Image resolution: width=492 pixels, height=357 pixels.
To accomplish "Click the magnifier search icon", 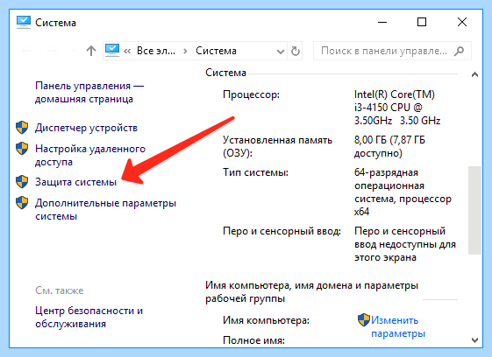I will click(459, 51).
